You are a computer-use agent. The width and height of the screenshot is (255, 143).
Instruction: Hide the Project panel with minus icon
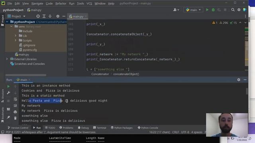pos(64,16)
